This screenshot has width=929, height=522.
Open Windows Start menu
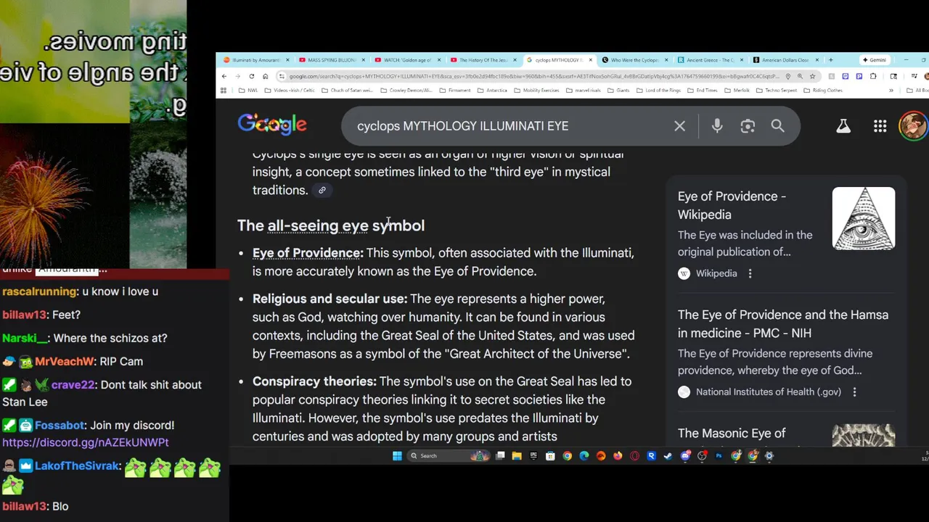tap(397, 456)
